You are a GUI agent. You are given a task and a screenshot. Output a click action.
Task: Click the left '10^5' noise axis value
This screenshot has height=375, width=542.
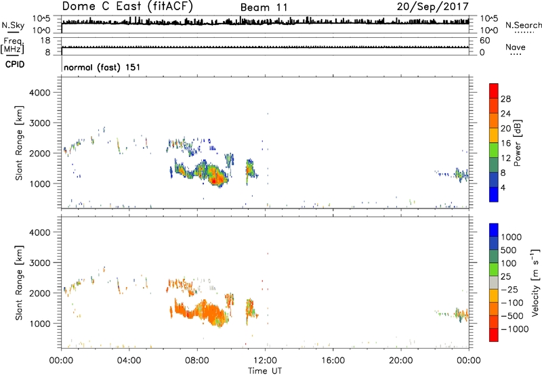point(41,19)
